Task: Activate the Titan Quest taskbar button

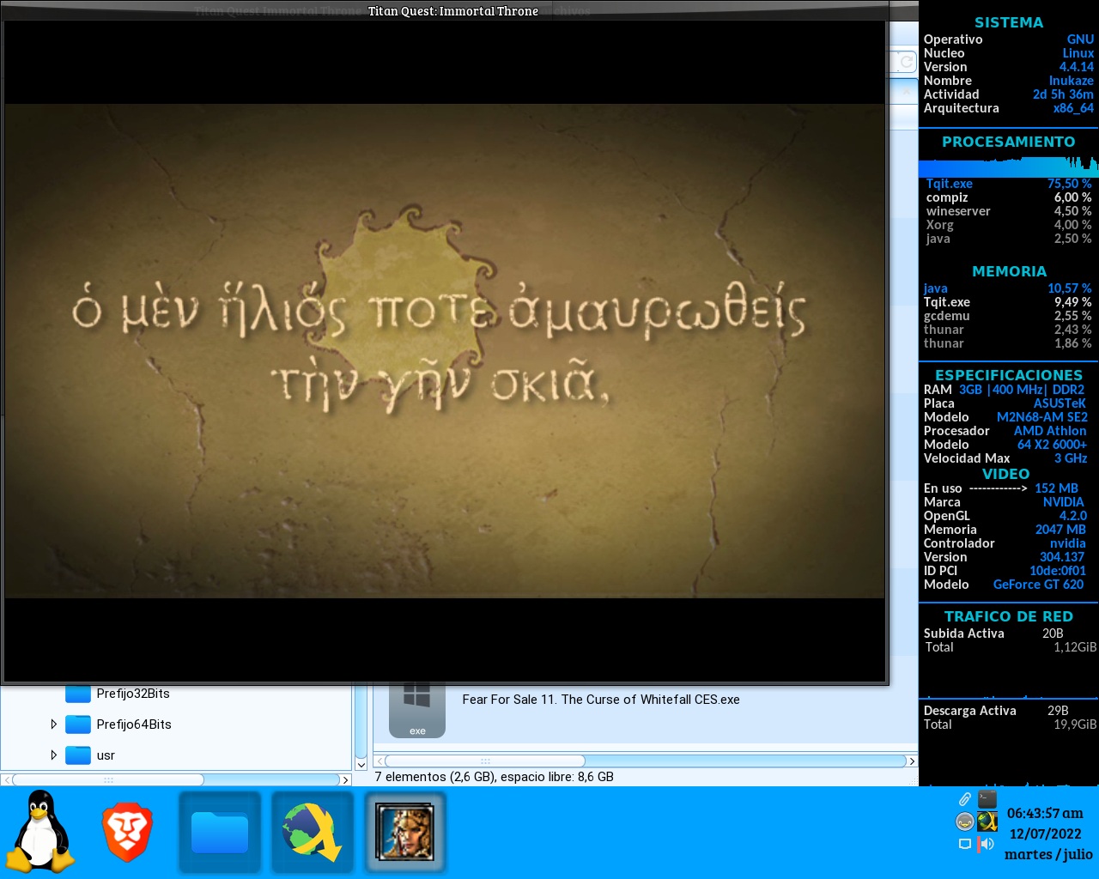Action: (x=405, y=832)
